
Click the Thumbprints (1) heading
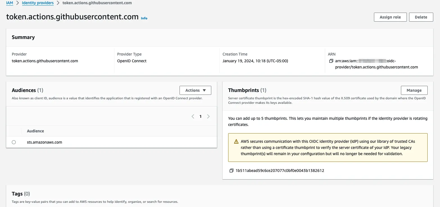(247, 90)
